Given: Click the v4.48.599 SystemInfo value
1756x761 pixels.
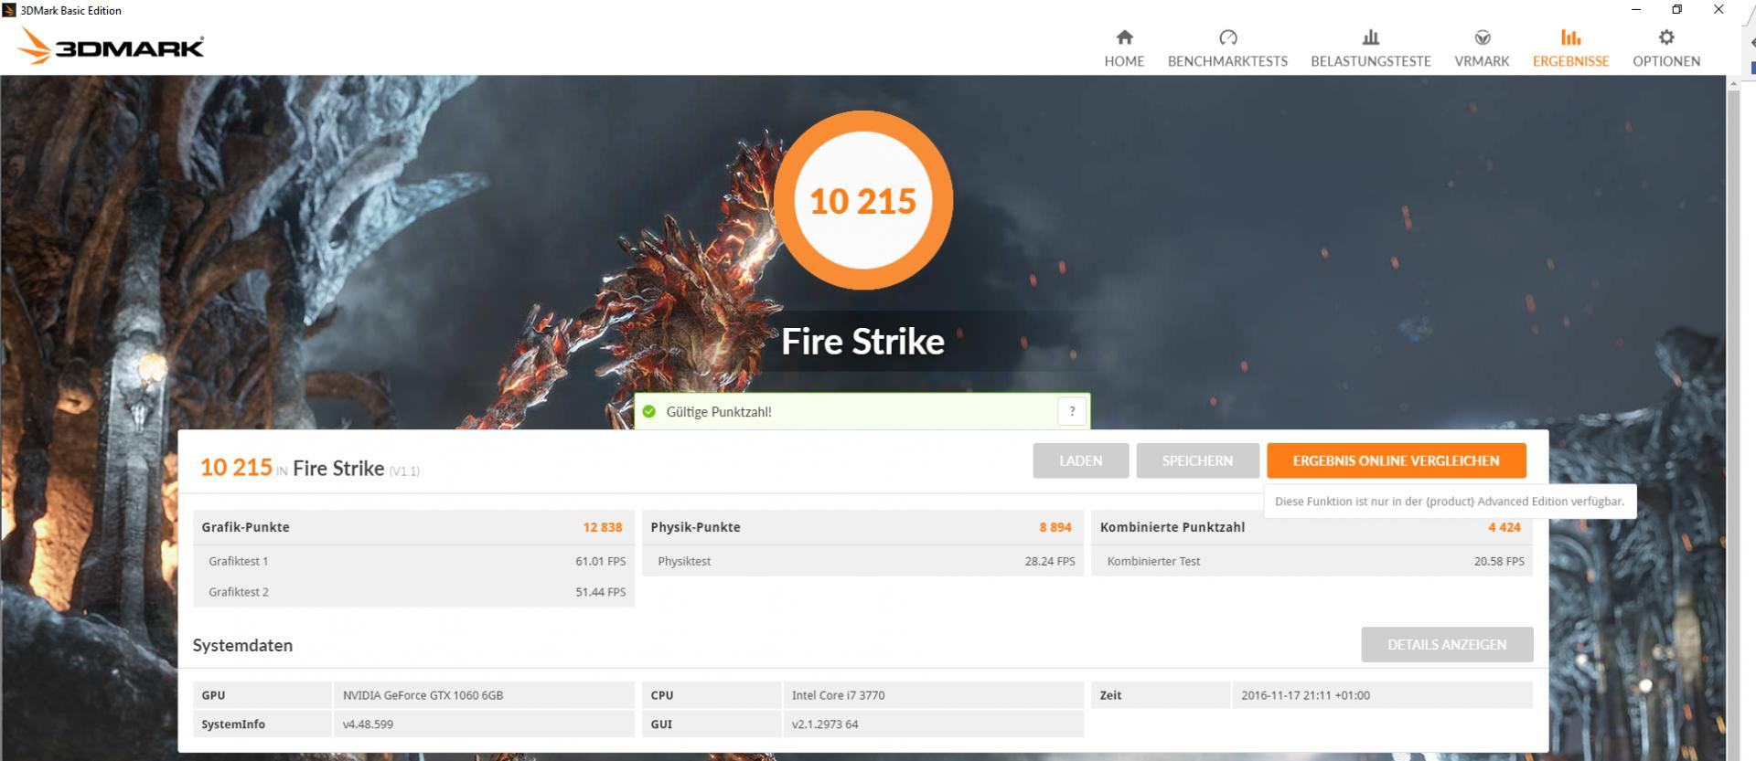Looking at the screenshot, I should pos(368,724).
